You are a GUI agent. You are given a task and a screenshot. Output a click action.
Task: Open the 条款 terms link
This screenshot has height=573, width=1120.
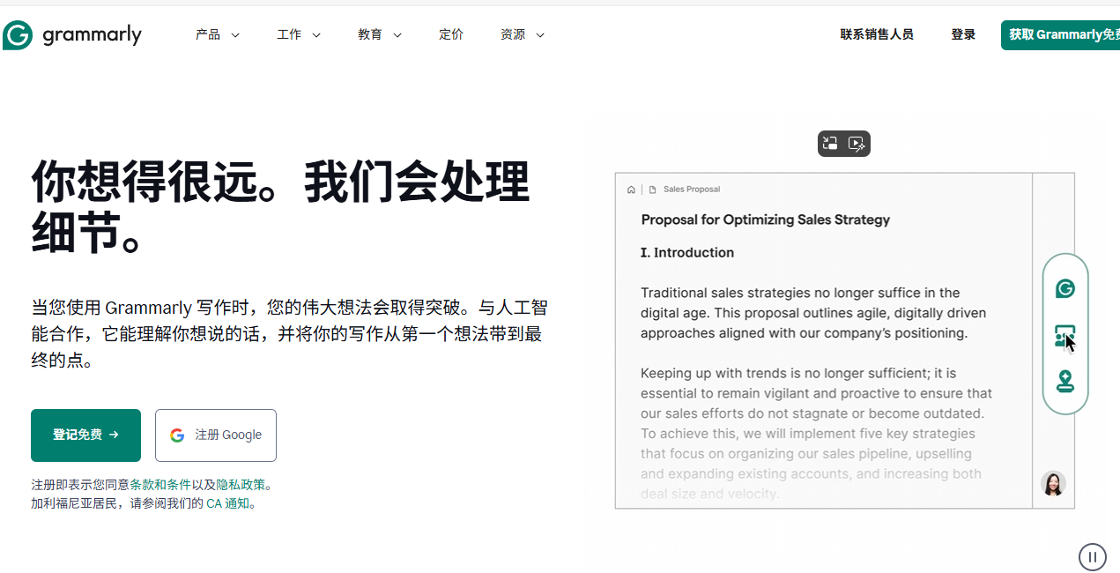[142, 485]
